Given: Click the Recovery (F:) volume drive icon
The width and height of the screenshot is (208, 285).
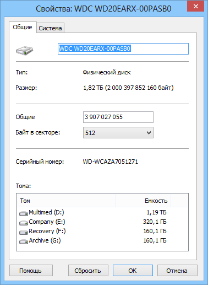Looking at the screenshot, I should click(x=24, y=232).
